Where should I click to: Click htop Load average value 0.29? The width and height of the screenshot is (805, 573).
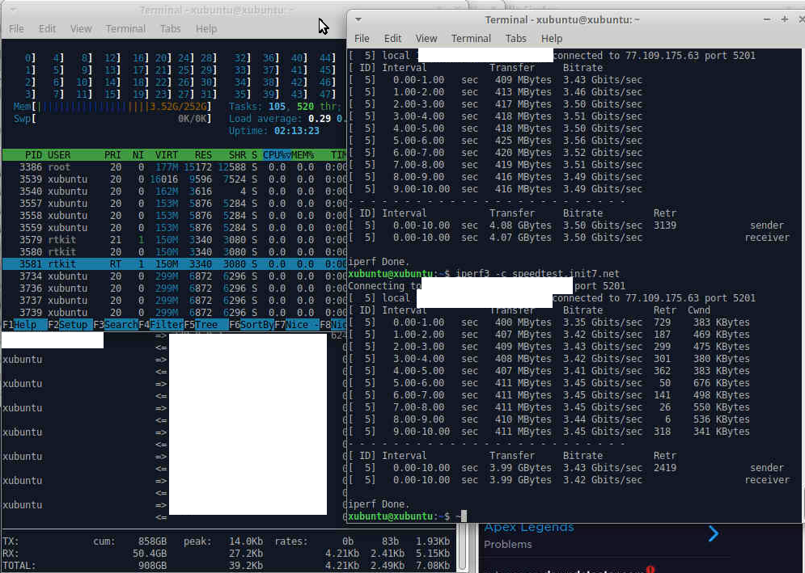coord(320,119)
